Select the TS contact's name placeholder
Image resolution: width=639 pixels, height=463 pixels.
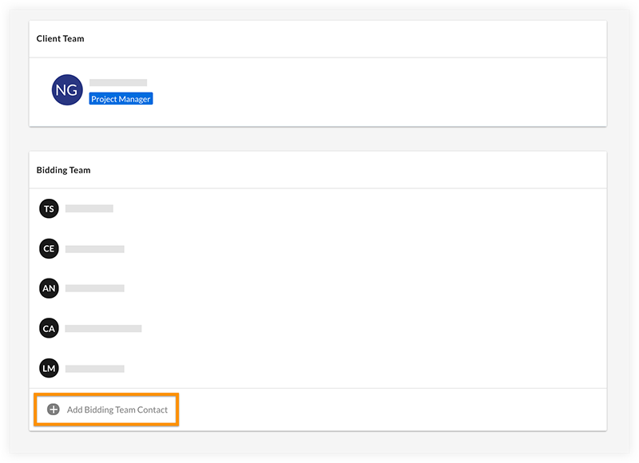click(x=89, y=208)
